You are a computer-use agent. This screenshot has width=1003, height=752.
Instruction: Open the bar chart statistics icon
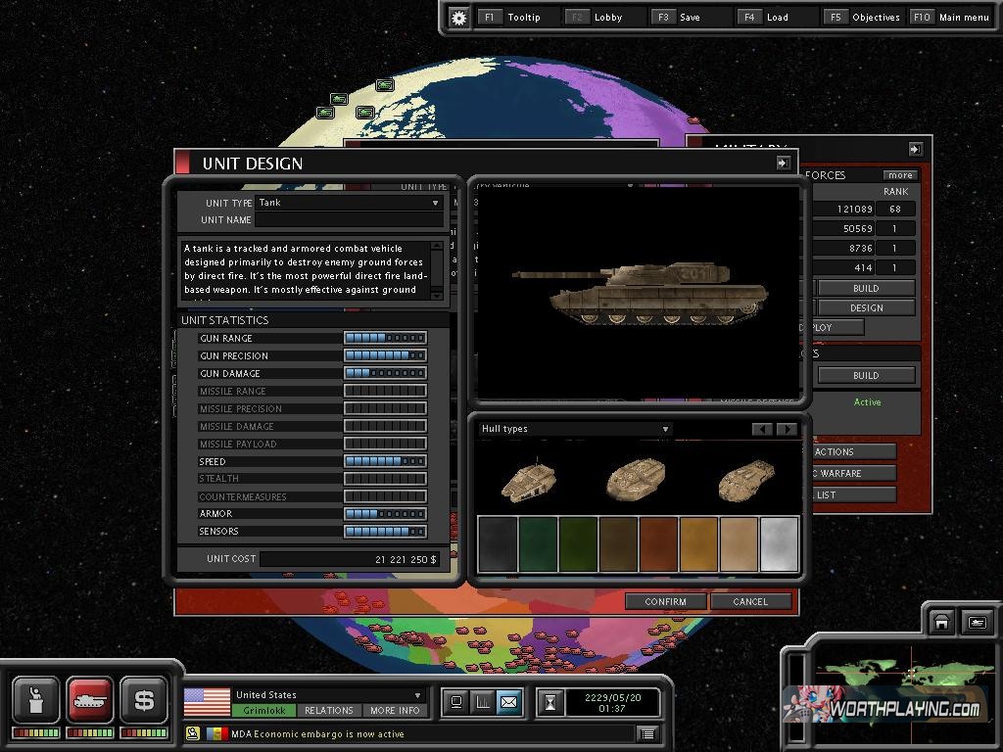pos(482,702)
